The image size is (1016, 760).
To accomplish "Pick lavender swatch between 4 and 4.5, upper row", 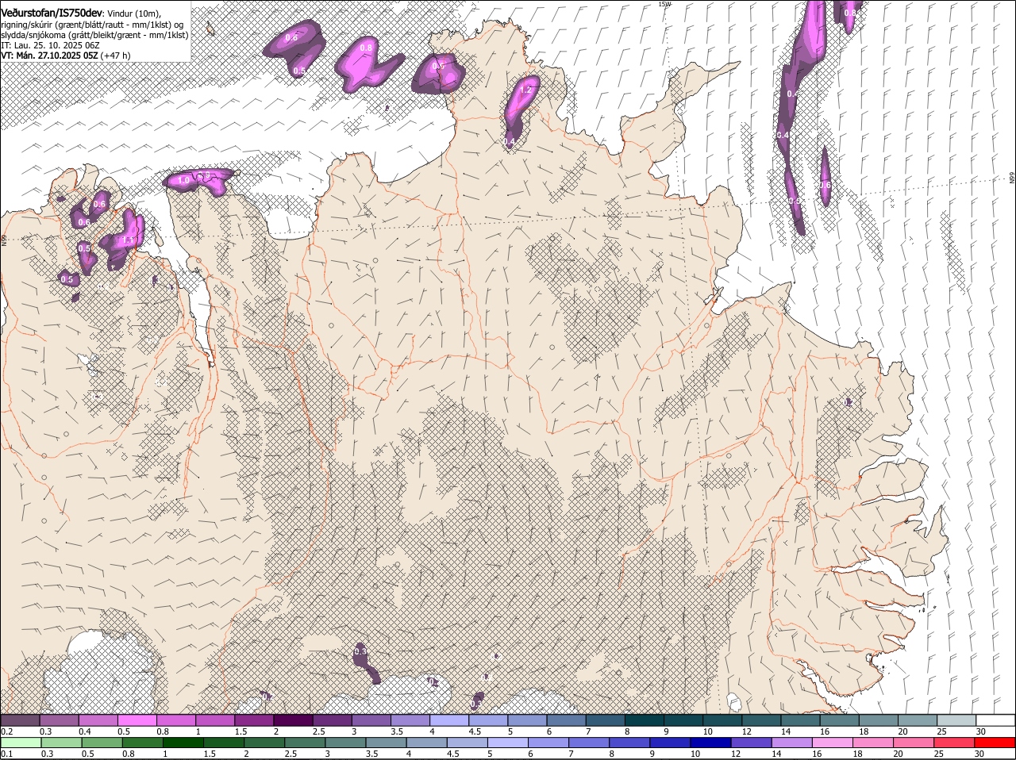I will [448, 720].
